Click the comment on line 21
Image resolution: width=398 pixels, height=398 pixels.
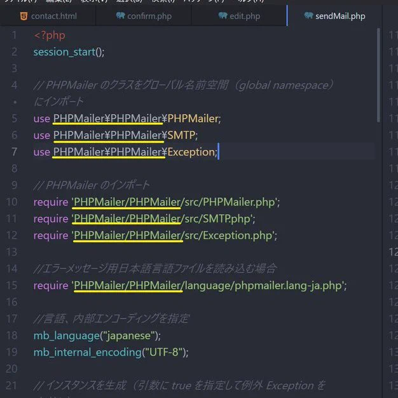[179, 385]
